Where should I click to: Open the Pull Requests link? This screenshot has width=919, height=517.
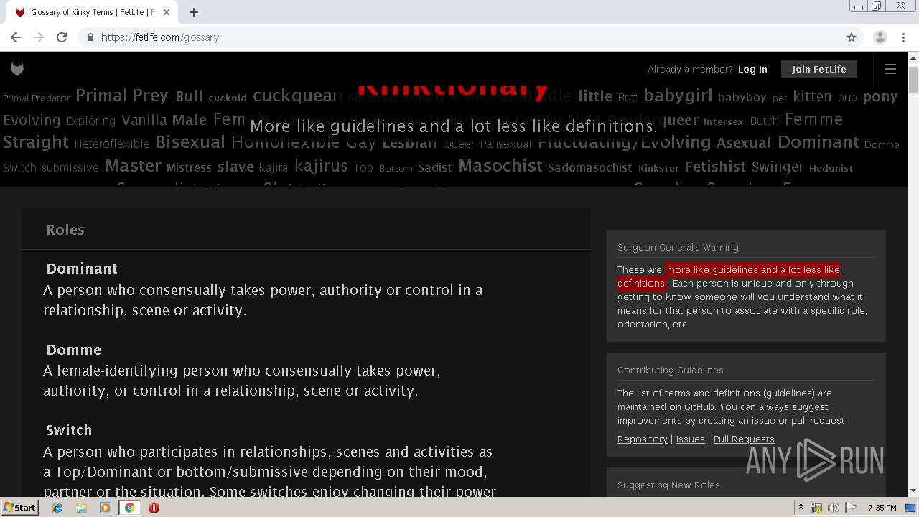(744, 439)
